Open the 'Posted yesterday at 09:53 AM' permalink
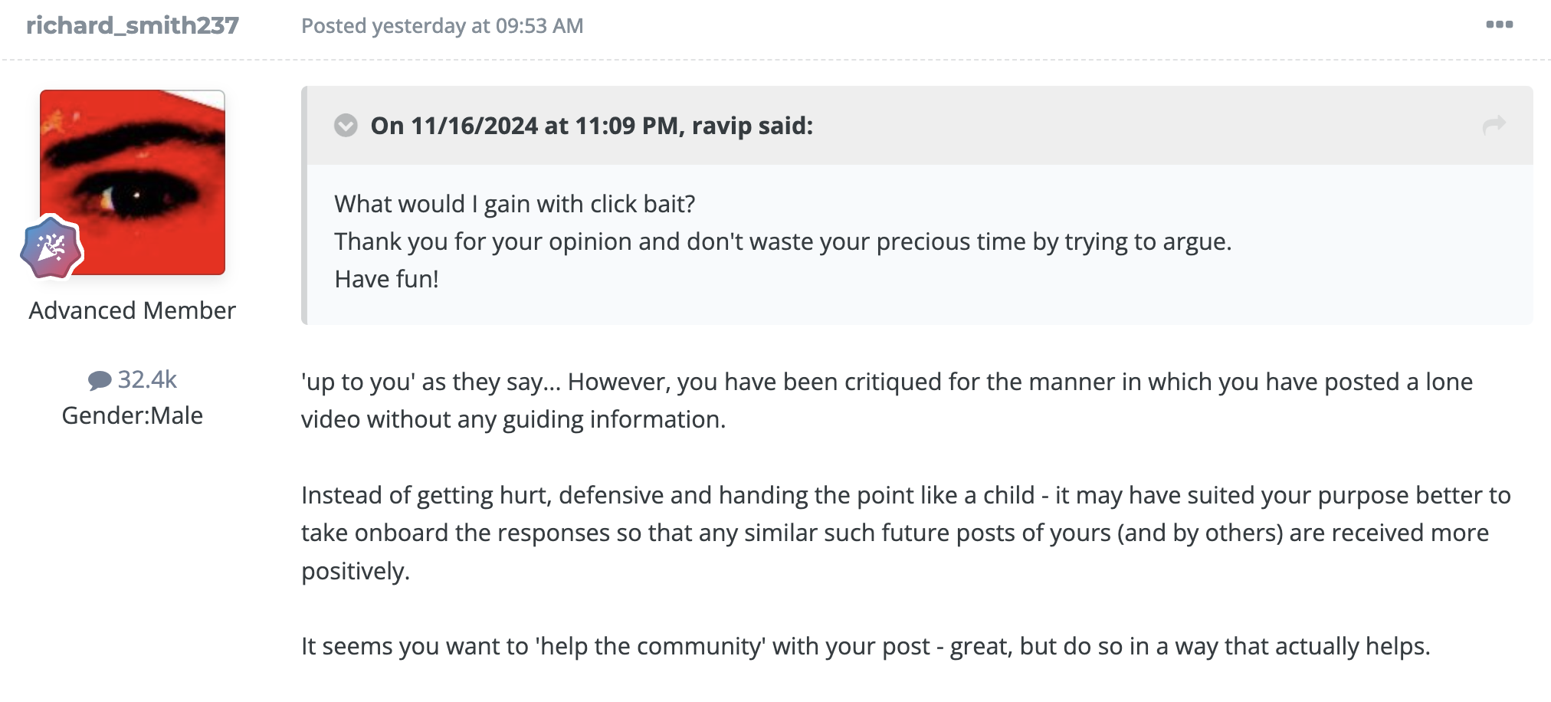Image resolution: width=1551 pixels, height=702 pixels. [x=442, y=26]
